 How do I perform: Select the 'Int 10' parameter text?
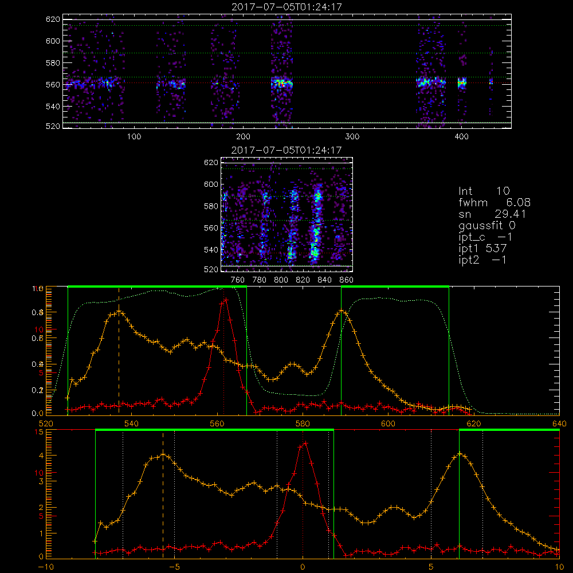coord(484,191)
